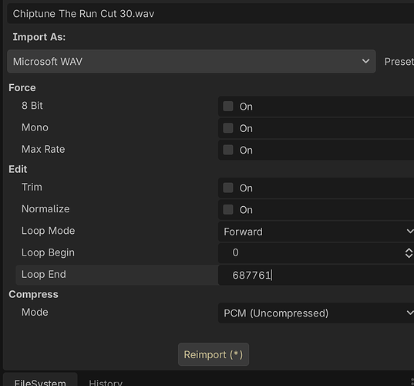Click the Loop Begin value field

click(311, 253)
